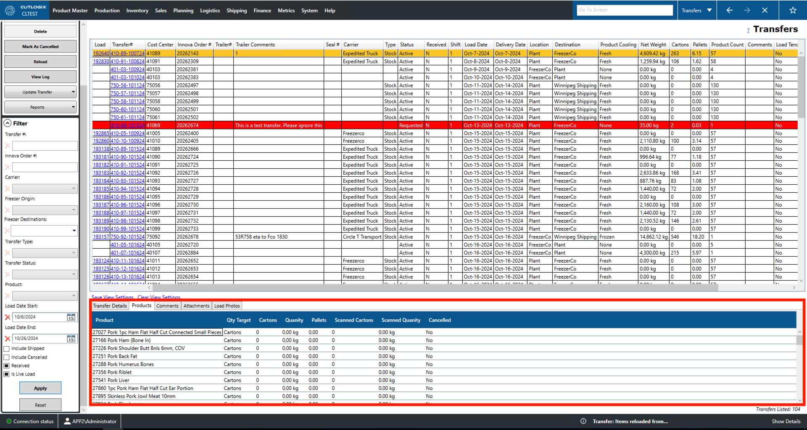Click the Apply button
This screenshot has height=430, width=807.
pyautogui.click(x=40, y=388)
